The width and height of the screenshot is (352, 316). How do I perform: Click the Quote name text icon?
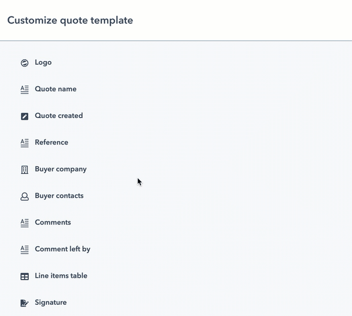(x=25, y=89)
